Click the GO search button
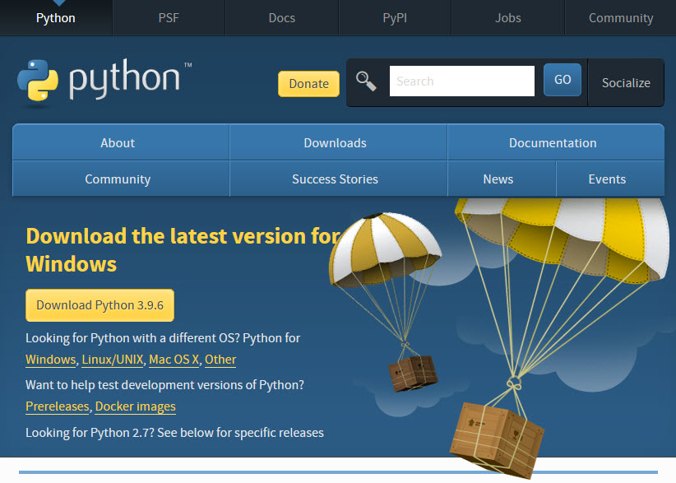Image resolution: width=676 pixels, height=483 pixels. (x=563, y=80)
